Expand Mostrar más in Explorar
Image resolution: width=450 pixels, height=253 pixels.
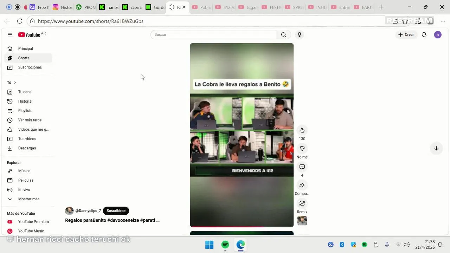tap(28, 199)
